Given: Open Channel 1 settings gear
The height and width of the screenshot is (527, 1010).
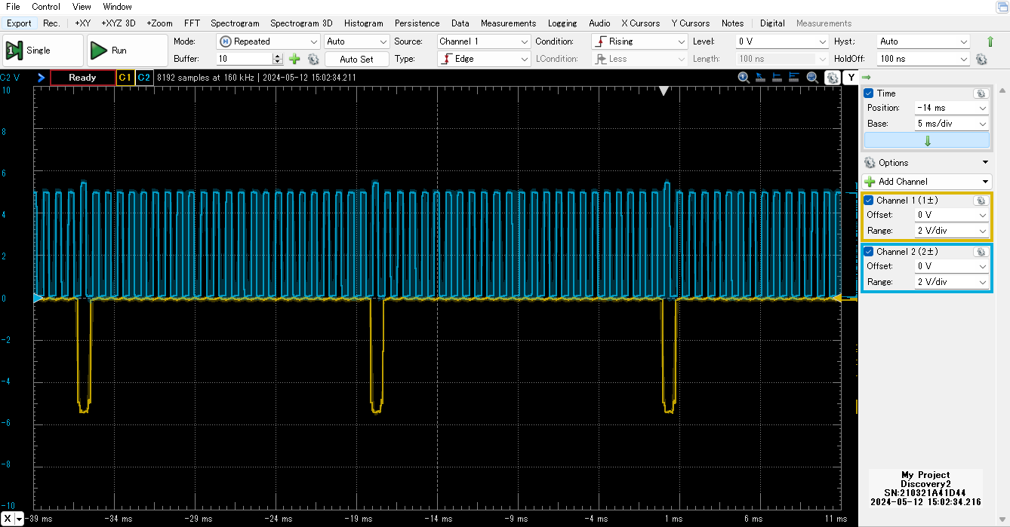Looking at the screenshot, I should (x=981, y=201).
